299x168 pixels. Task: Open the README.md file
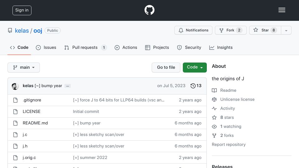pyautogui.click(x=35, y=123)
